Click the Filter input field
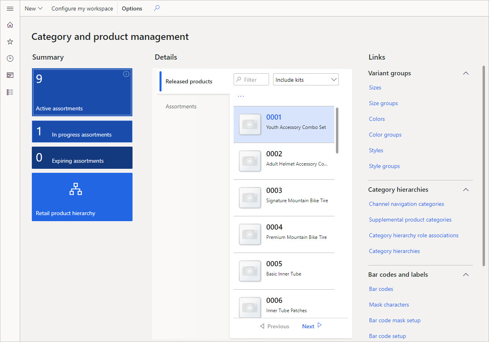The height and width of the screenshot is (342, 489). (251, 79)
